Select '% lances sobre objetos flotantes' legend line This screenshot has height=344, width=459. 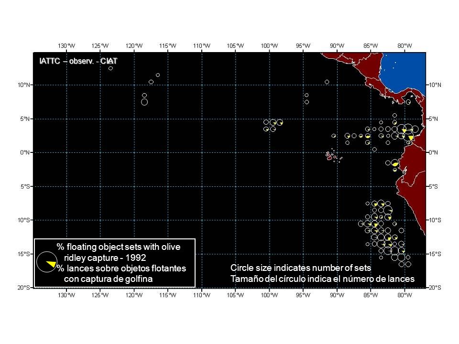(121, 268)
